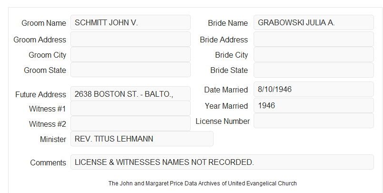This screenshot has width=383, height=193.
Task: Click the Bride City field
Action: [314, 54]
